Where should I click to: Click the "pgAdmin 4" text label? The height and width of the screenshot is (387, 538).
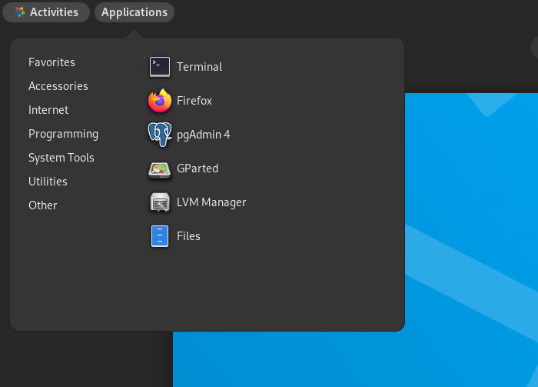click(x=203, y=135)
